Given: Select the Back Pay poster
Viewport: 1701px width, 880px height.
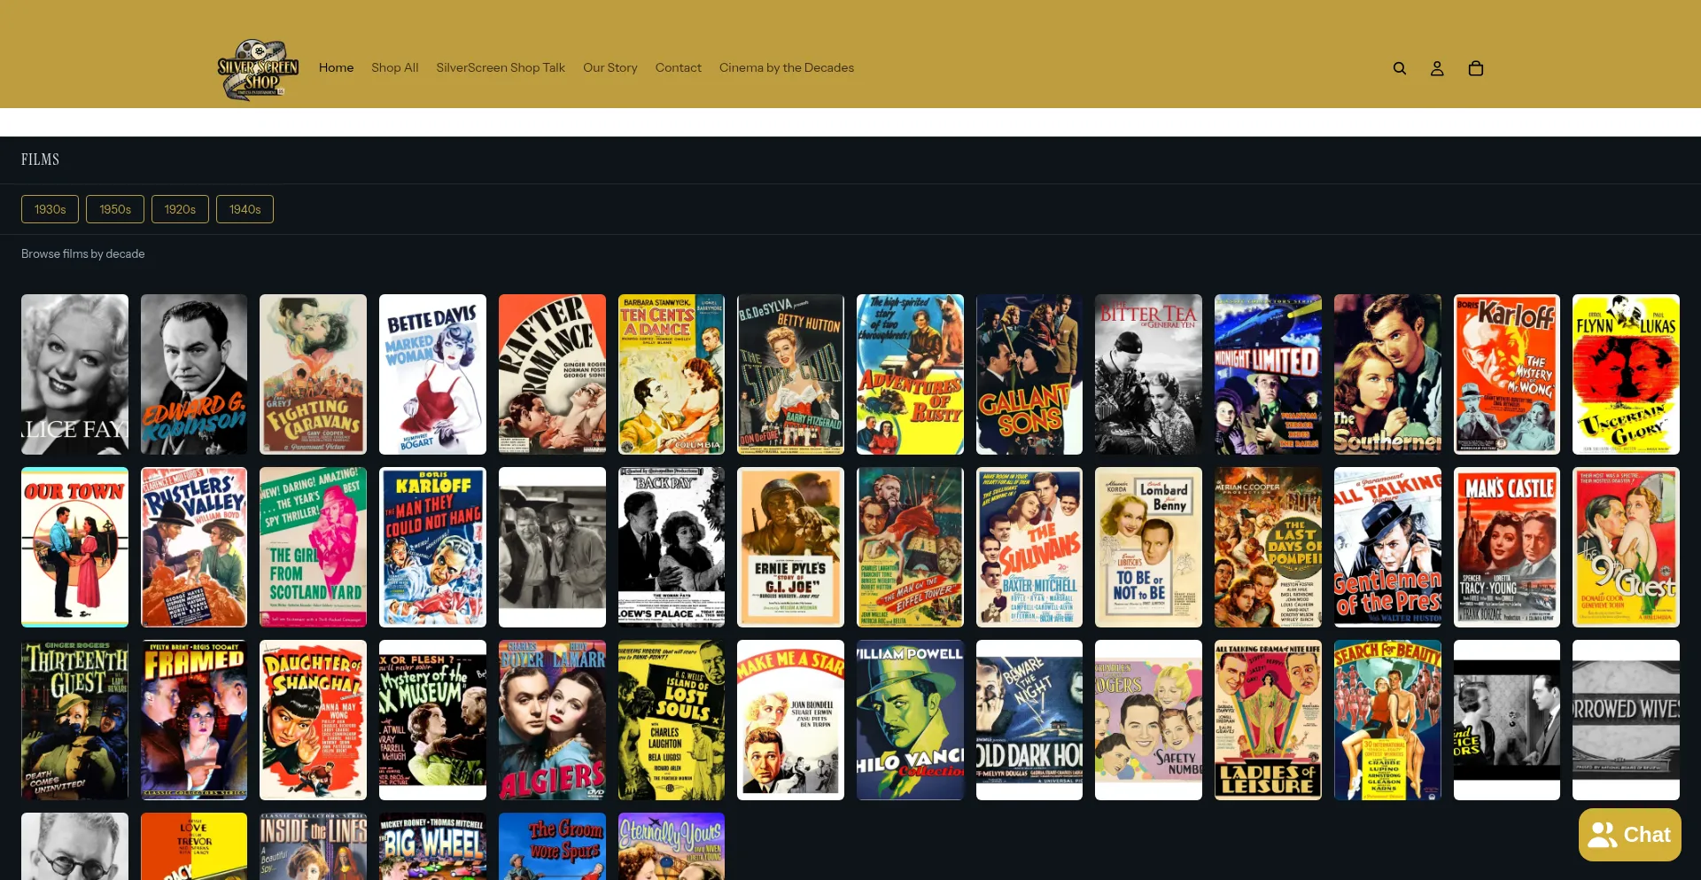Looking at the screenshot, I should pos(672,547).
